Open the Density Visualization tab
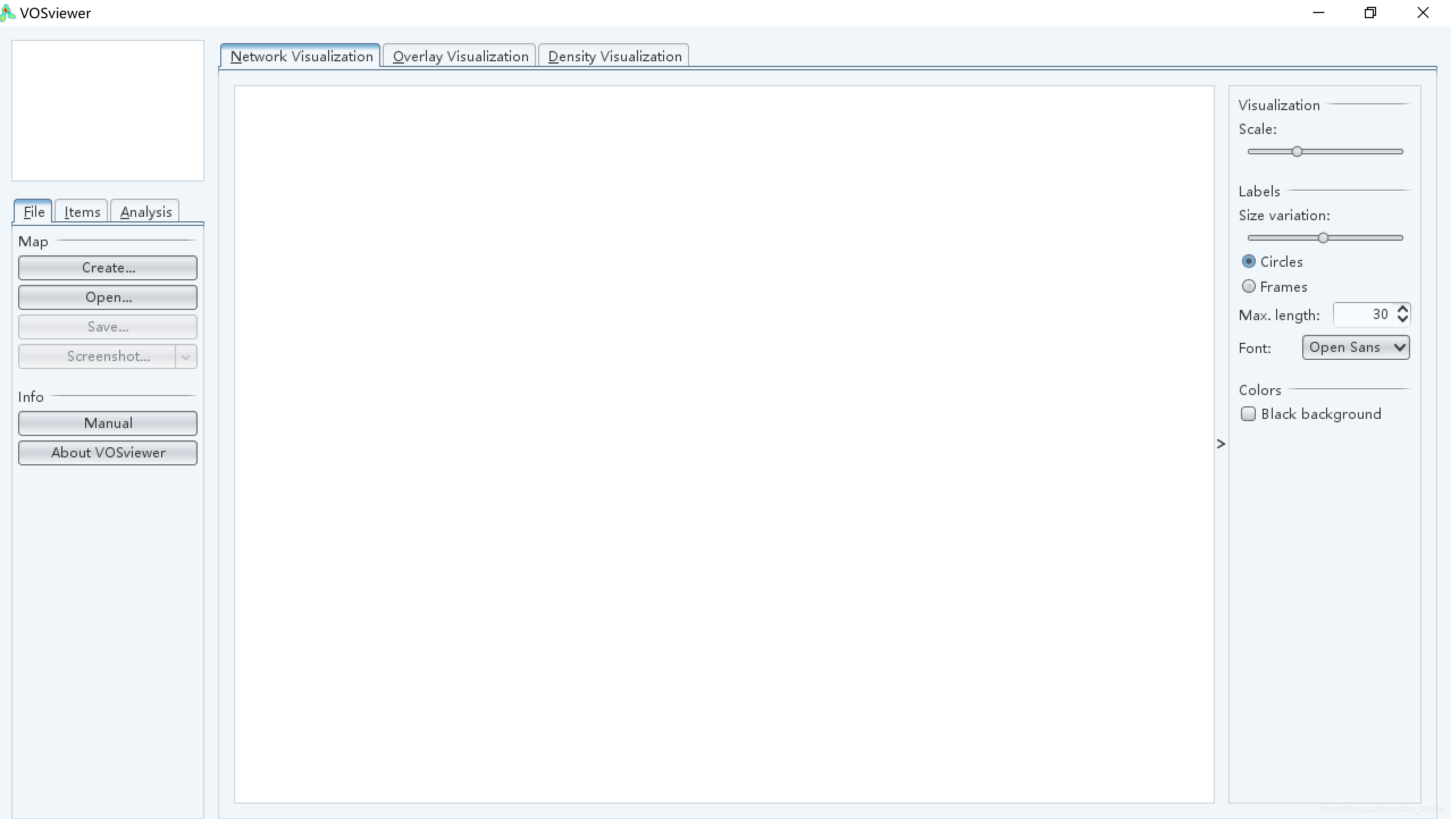 point(614,56)
